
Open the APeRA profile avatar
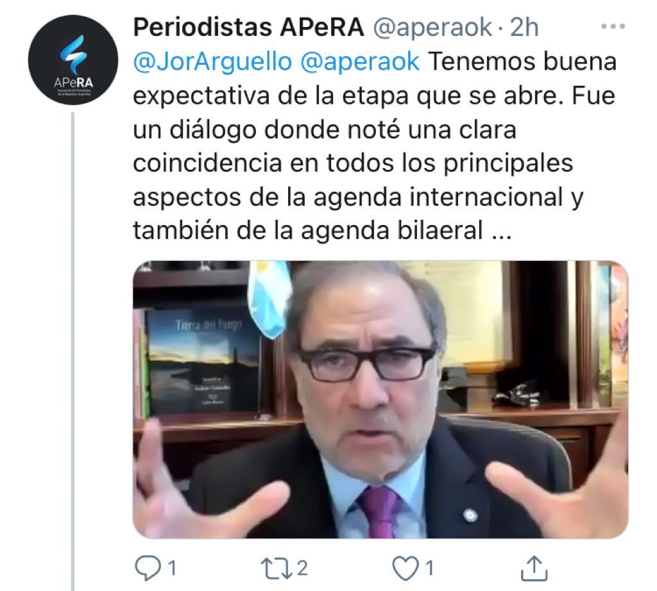coord(73,60)
